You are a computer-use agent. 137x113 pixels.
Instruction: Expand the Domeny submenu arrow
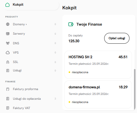(26, 24)
